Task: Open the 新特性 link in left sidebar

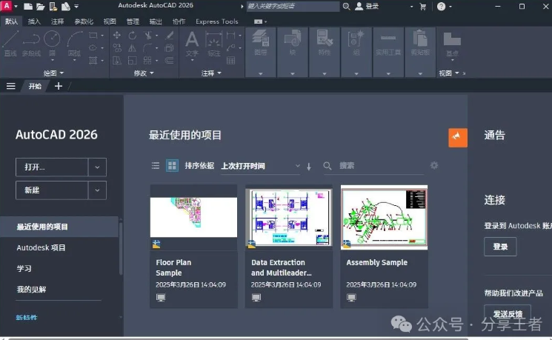Action: click(27, 318)
